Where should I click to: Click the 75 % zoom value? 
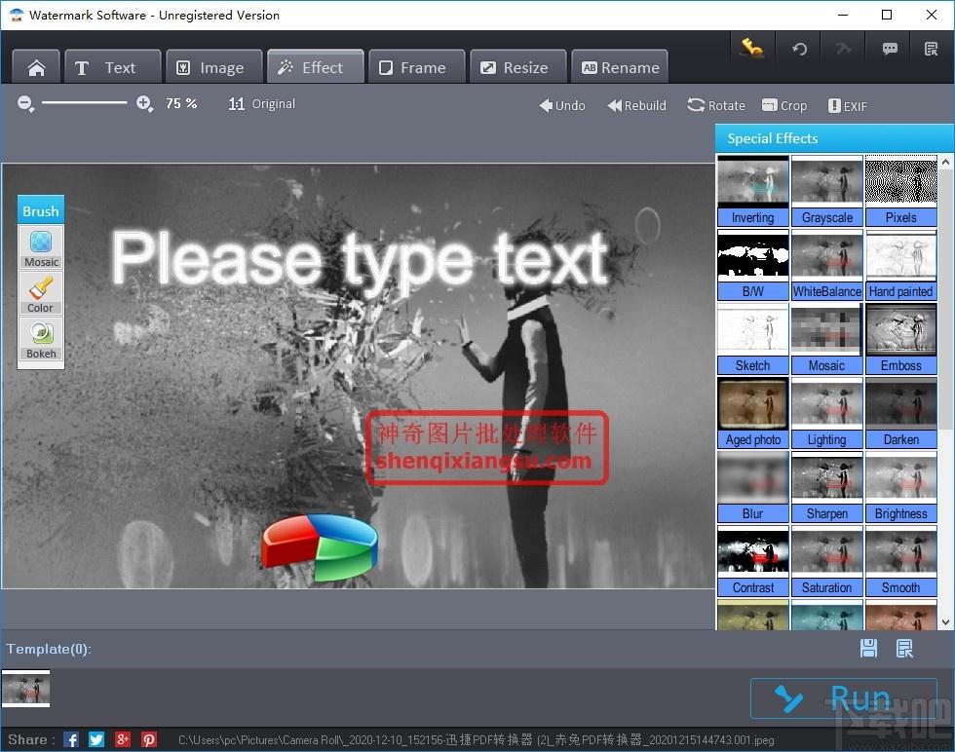[x=181, y=103]
